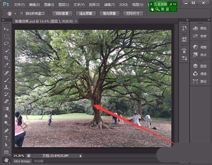Open the Layers (图层) panel
Image resolution: width=212 pixels, height=165 pixels.
point(200,66)
